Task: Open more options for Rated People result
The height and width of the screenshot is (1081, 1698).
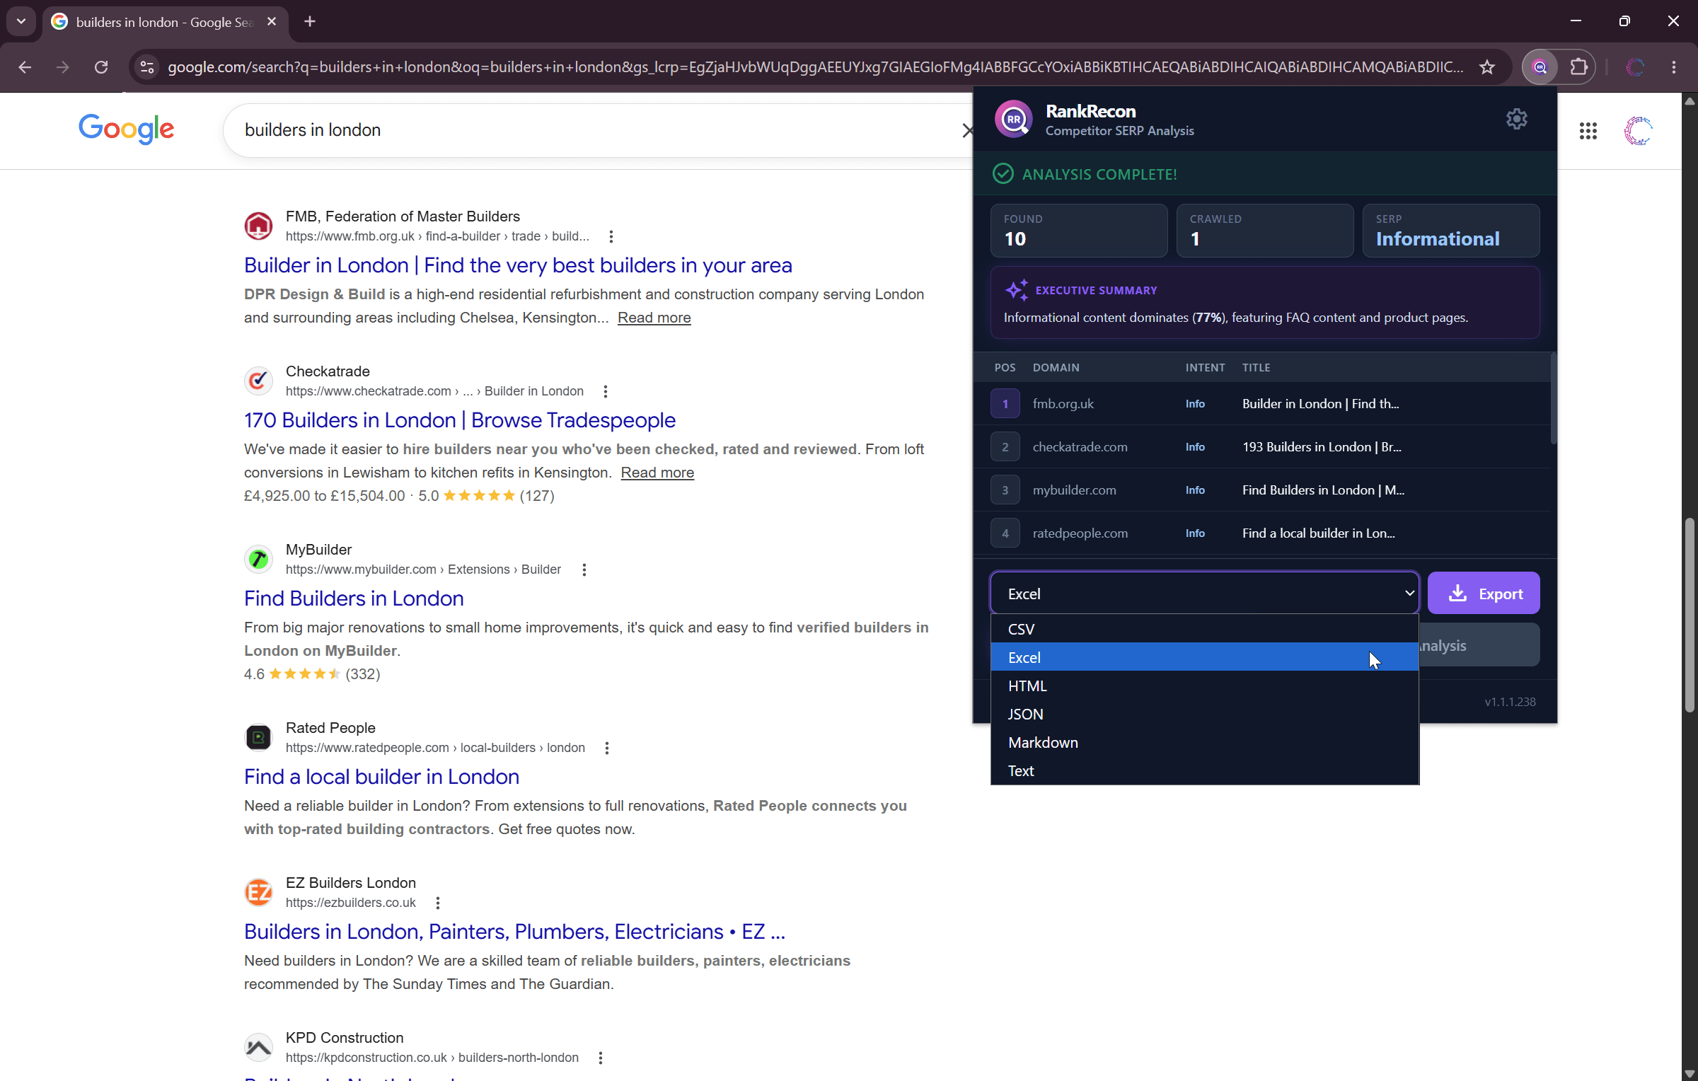Action: [607, 748]
